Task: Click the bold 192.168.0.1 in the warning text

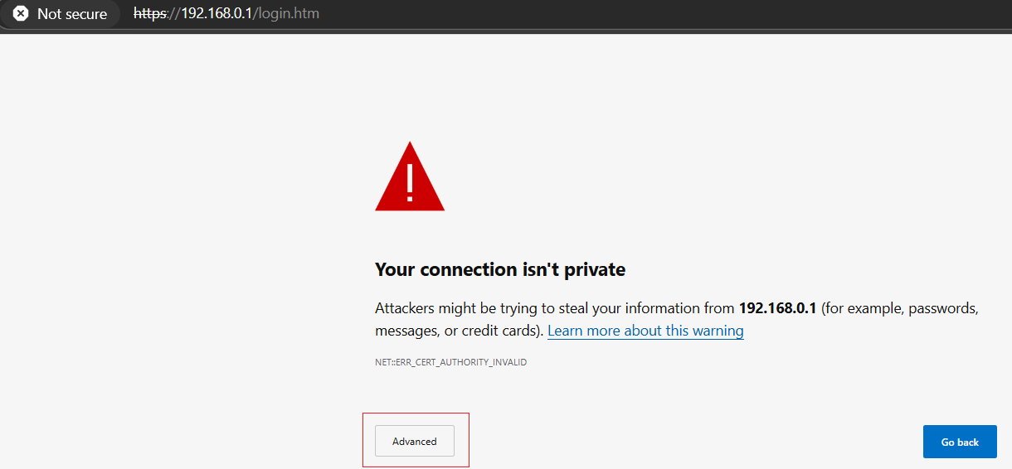Action: click(x=777, y=308)
